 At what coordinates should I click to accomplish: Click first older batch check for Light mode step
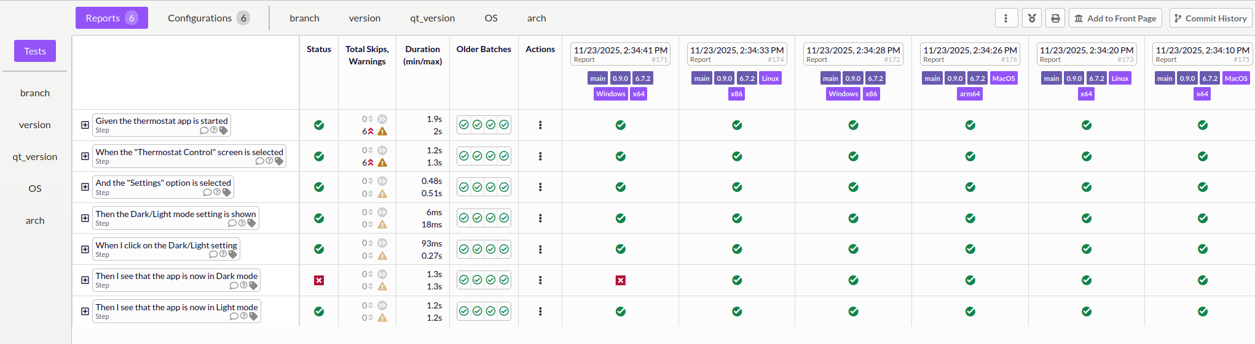pyautogui.click(x=464, y=312)
